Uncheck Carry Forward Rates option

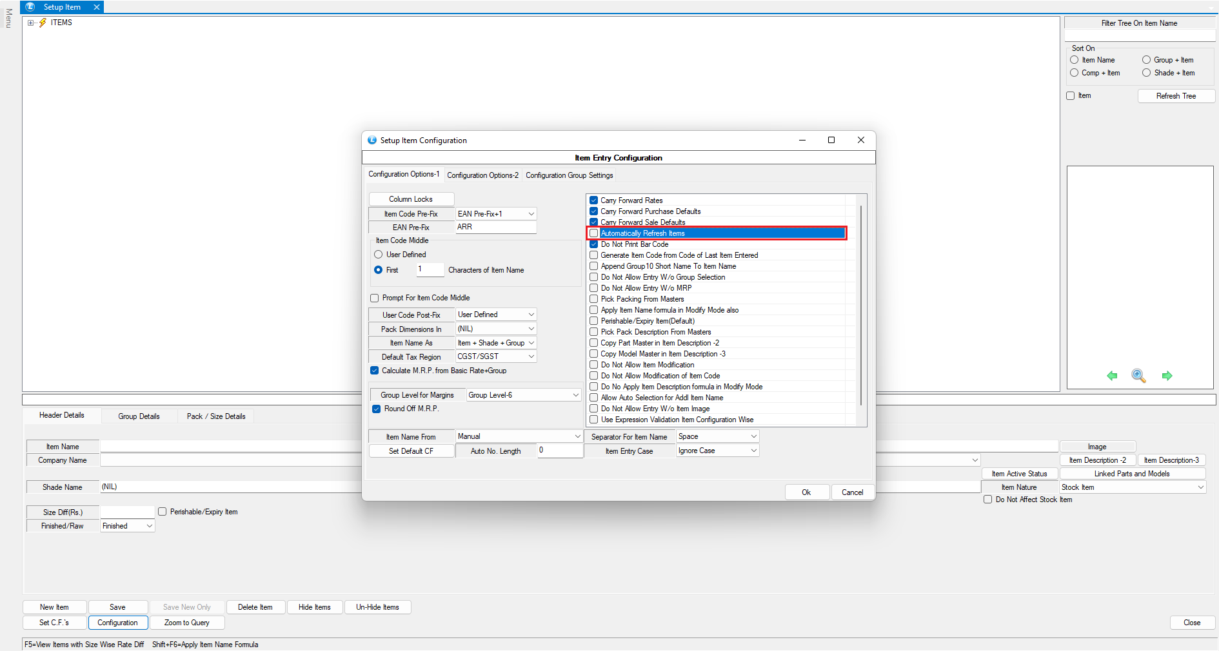point(594,200)
